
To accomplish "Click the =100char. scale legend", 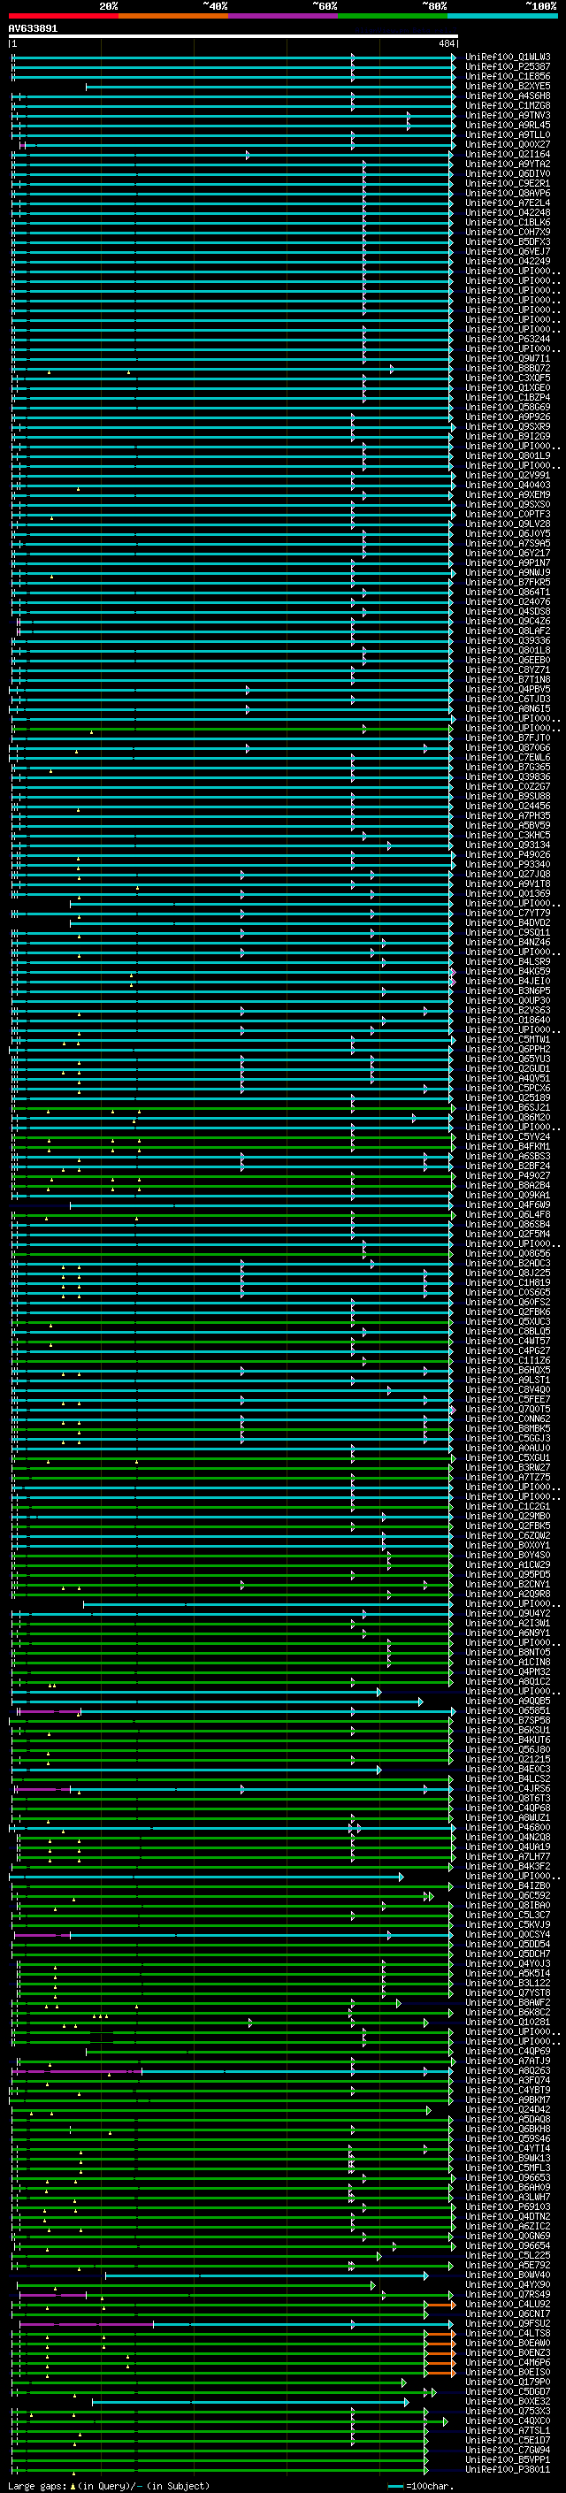I will tap(420, 2485).
